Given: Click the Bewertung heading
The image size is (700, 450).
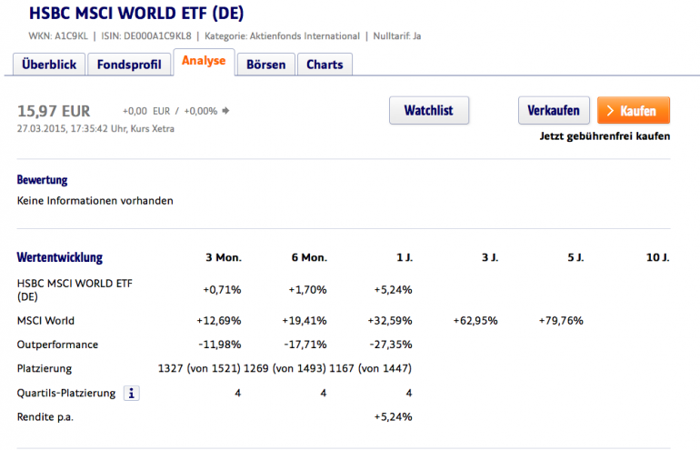Looking at the screenshot, I should tap(42, 180).
